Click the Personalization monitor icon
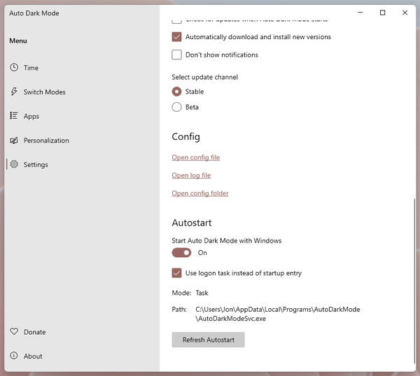Image resolution: width=420 pixels, height=376 pixels. 14,140
